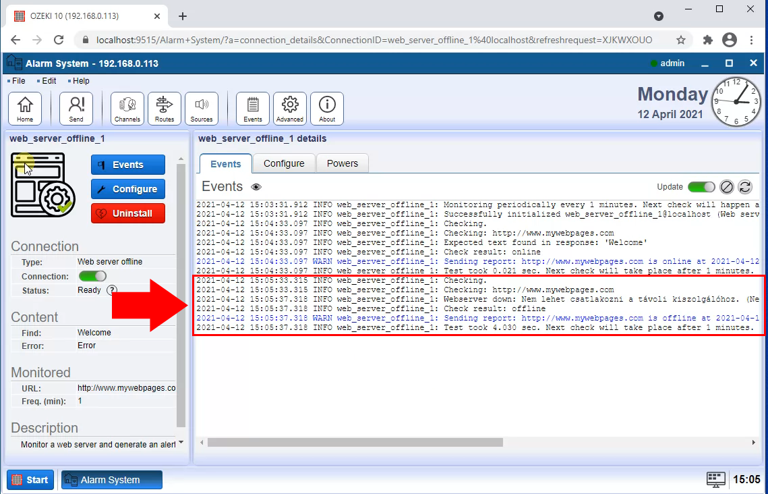Viewport: 768px width, 494px height.
Task: Open the browser extensions puzzle icon
Action: (708, 40)
